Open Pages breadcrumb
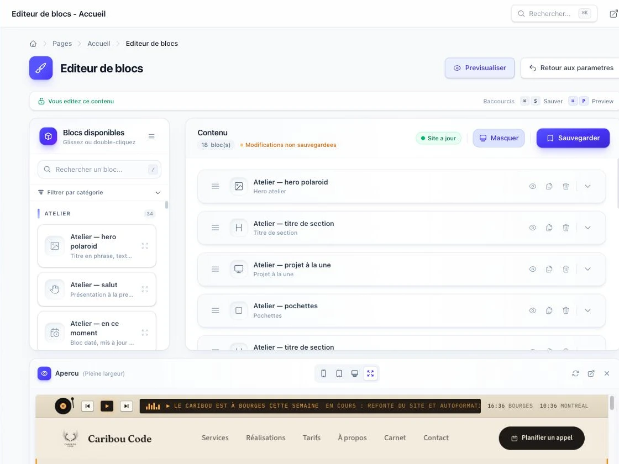The width and height of the screenshot is (619, 464). (x=62, y=44)
